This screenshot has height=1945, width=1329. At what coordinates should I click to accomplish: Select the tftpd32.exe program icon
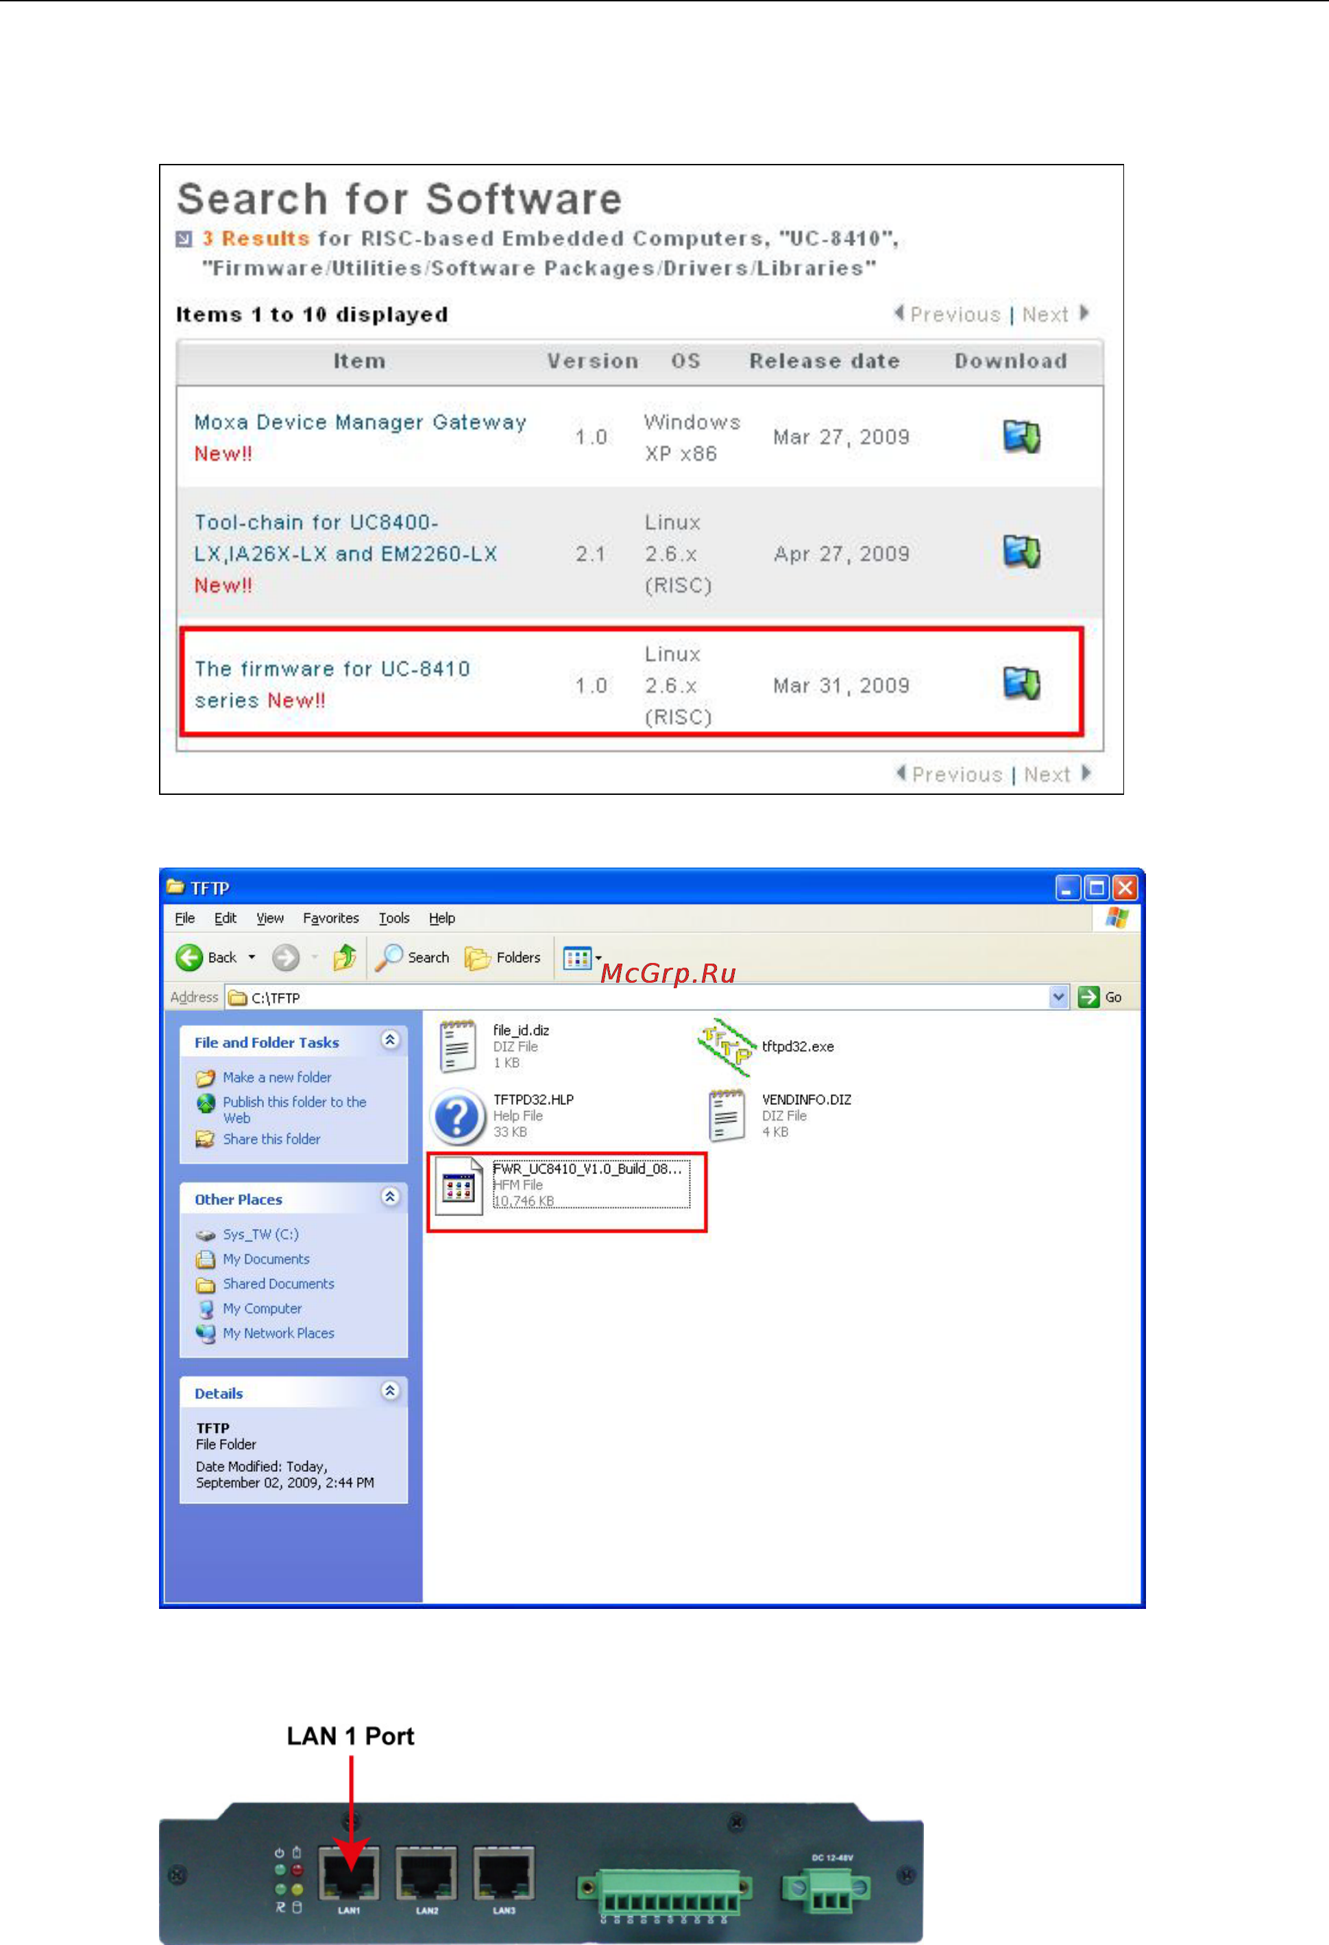[x=725, y=1046]
